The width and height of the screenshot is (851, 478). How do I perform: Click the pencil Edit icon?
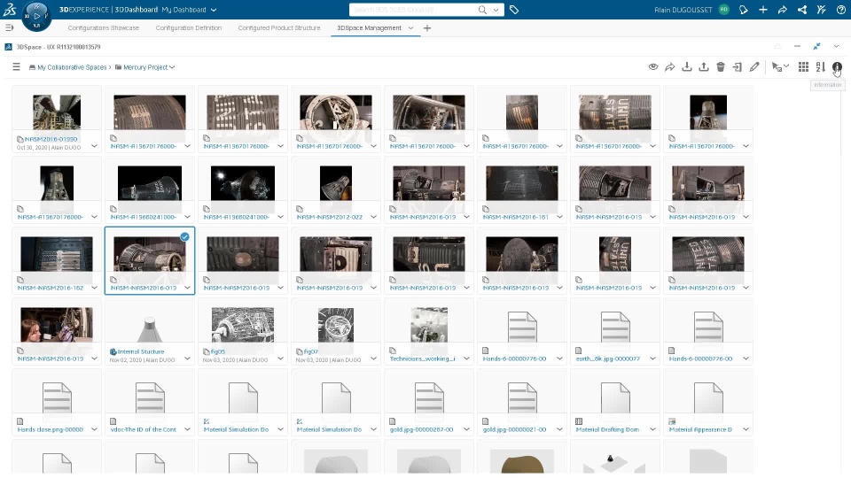754,67
